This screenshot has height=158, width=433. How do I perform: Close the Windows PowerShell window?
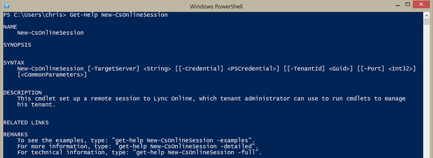(x=422, y=5)
